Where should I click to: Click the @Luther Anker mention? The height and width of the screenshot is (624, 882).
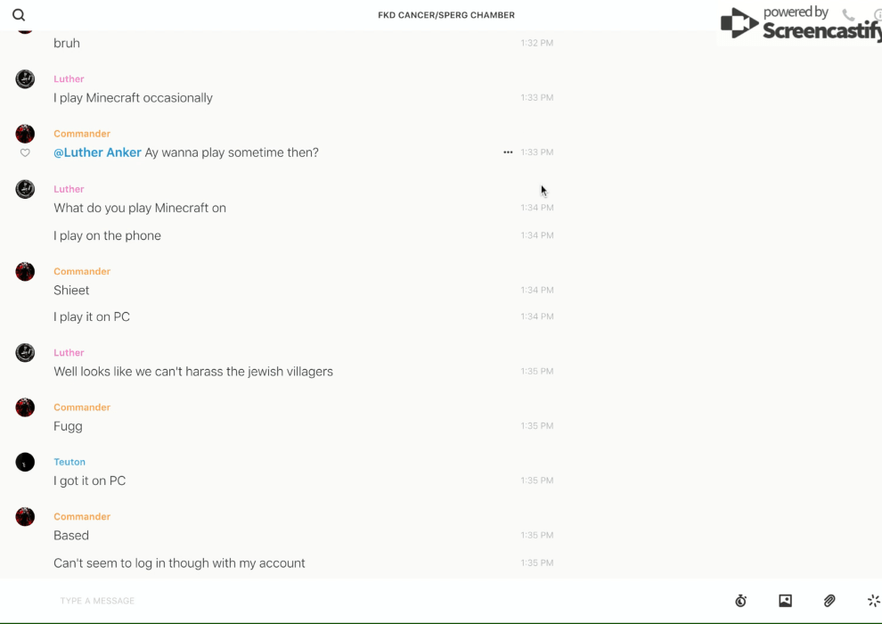97,152
